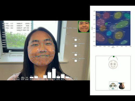135x101 pixels.
Task: Click the grey Neutral circle at chart center
Action: tap(113, 28)
